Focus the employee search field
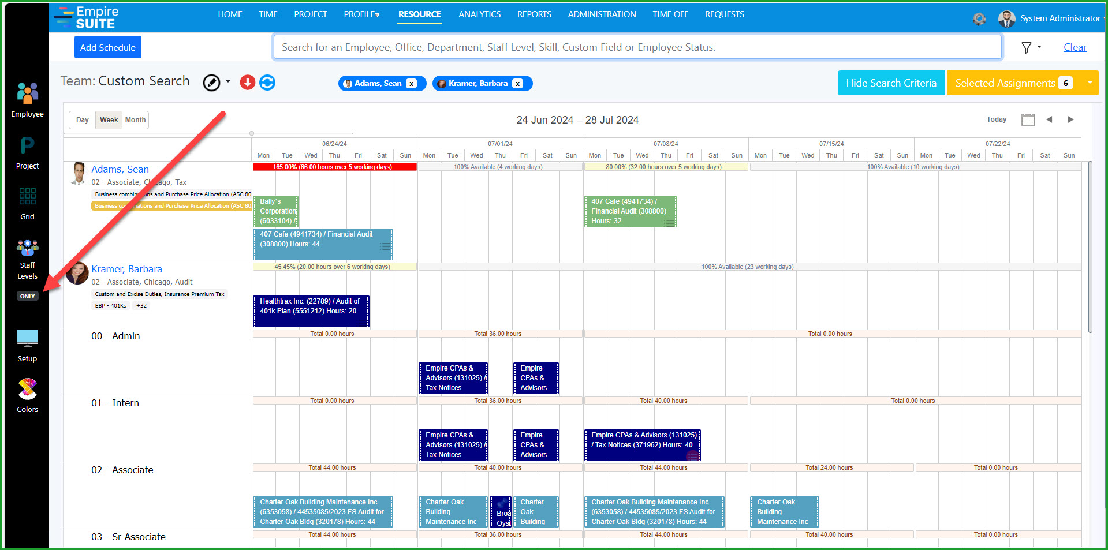 638,47
